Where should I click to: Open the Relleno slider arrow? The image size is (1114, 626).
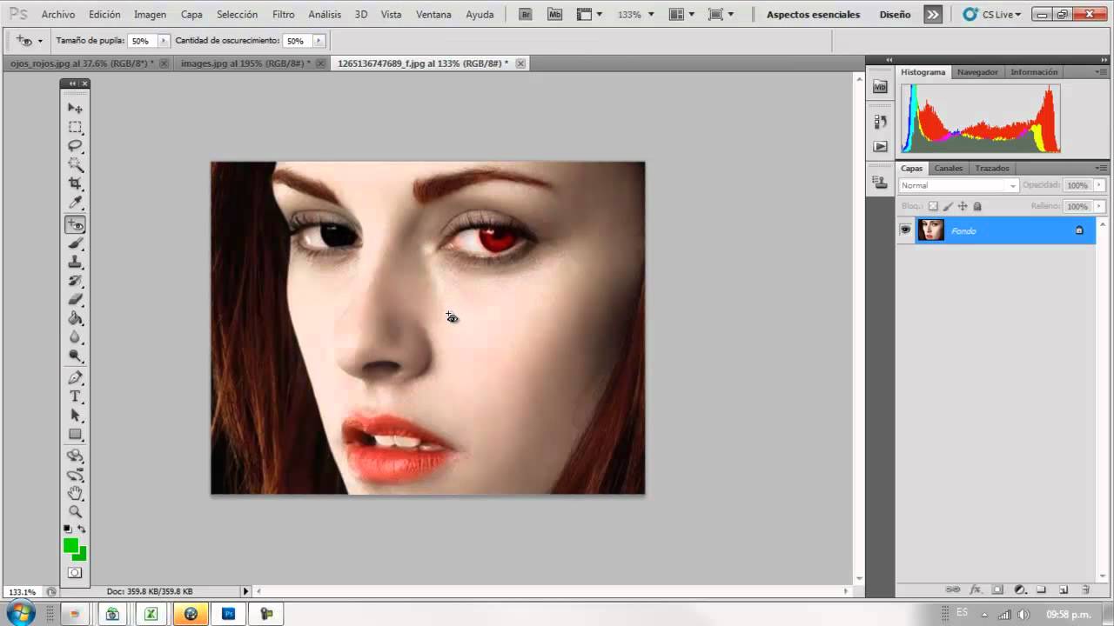click(x=1099, y=206)
